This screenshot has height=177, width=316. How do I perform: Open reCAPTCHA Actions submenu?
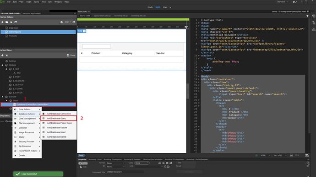click(27, 151)
